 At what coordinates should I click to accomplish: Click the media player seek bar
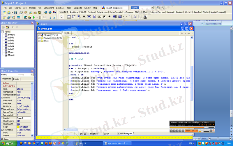(192, 128)
